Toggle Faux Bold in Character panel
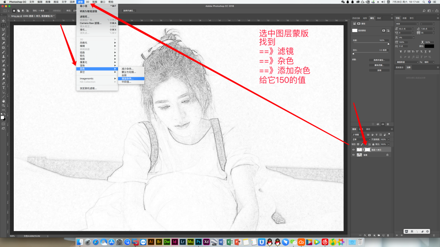440x247 pixels. [401, 51]
